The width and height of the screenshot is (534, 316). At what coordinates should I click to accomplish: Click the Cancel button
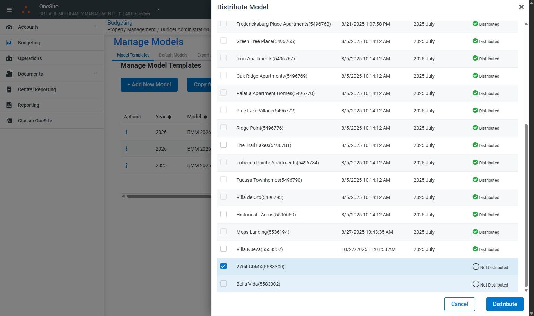point(459,304)
